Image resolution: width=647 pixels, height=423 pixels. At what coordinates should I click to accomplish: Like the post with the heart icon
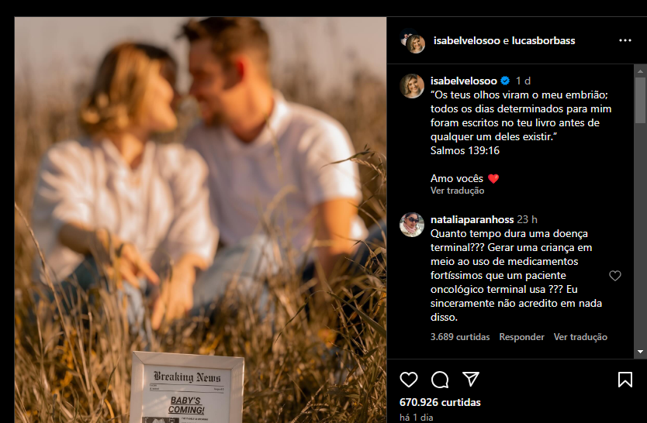[x=409, y=380]
